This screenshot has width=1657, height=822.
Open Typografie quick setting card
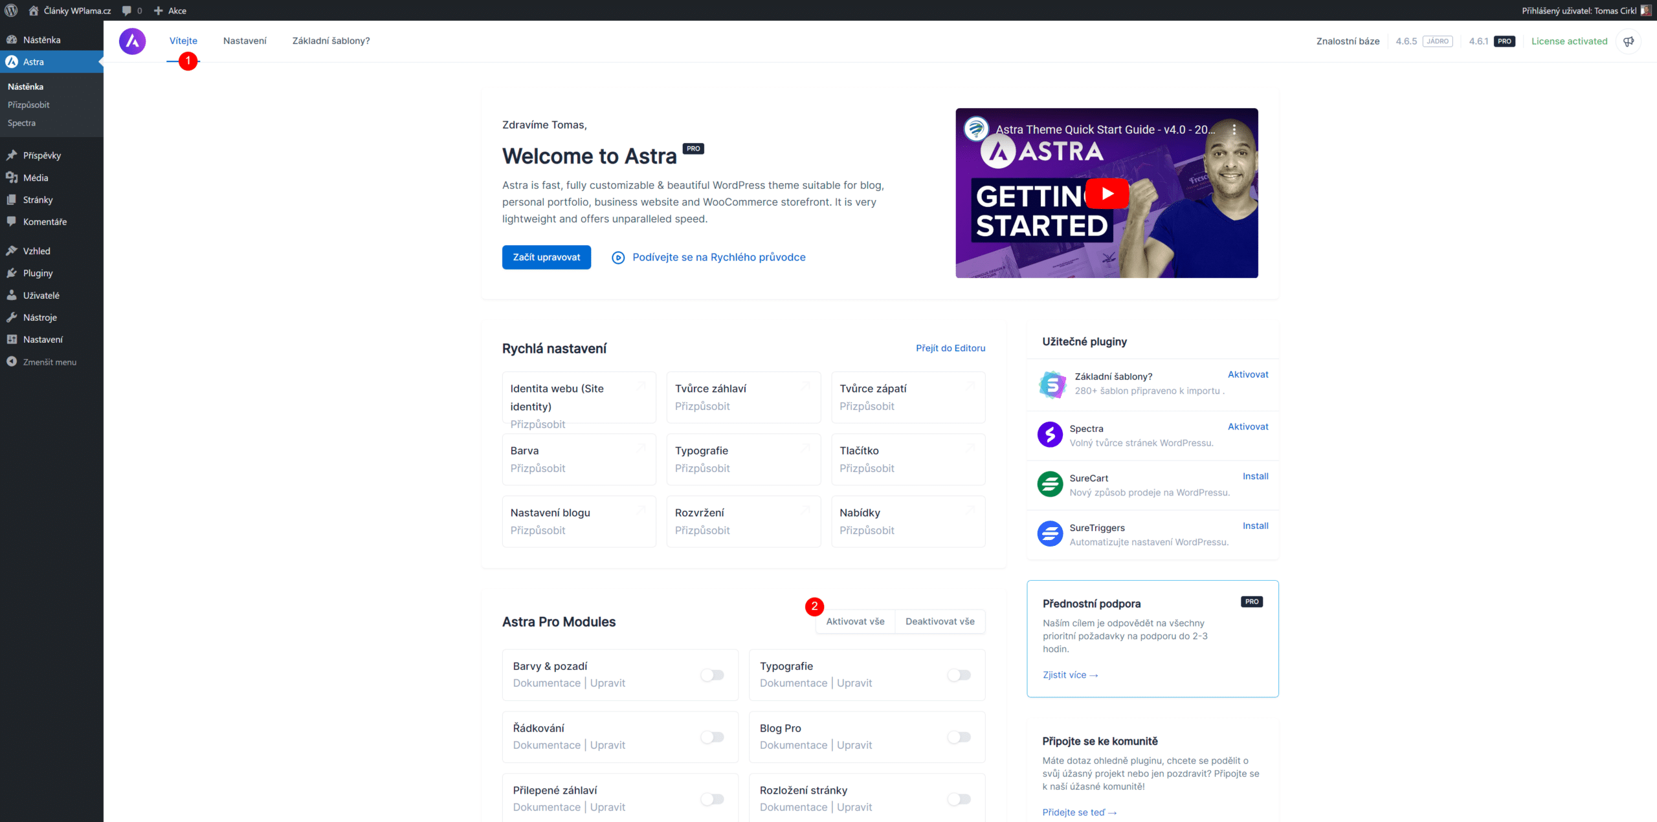tap(743, 459)
